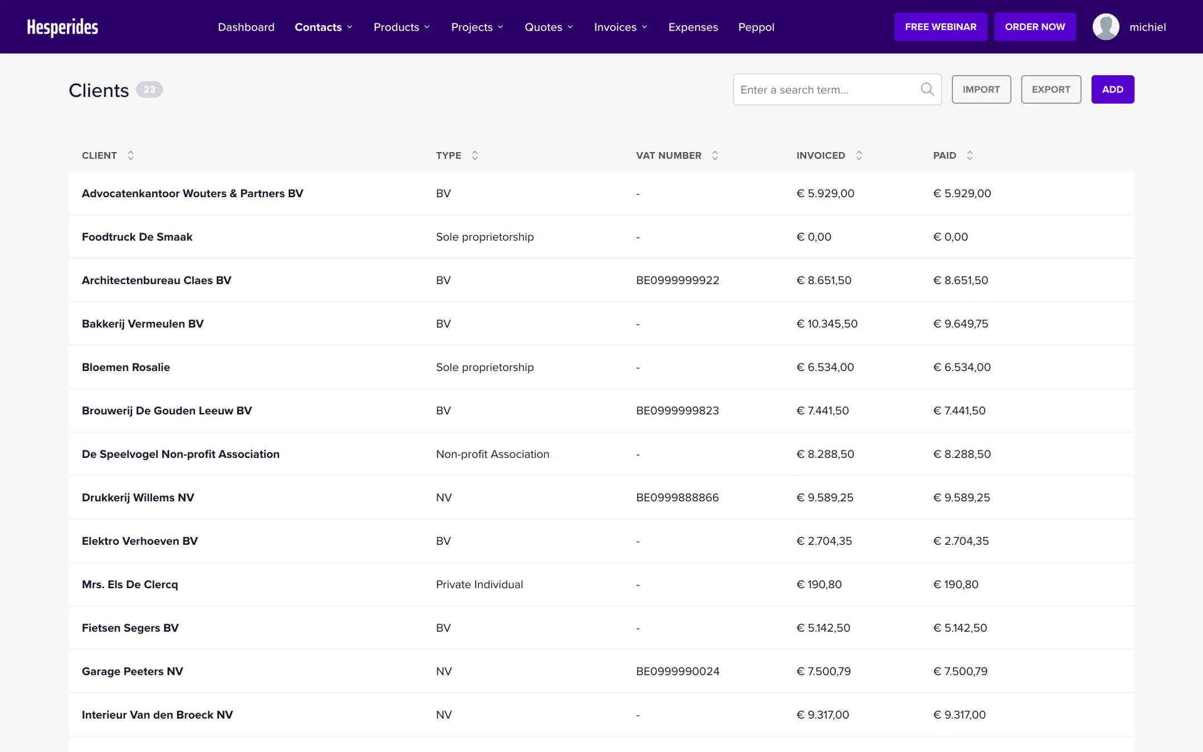Open Garage Peeters NV client
This screenshot has width=1203, height=752.
tap(133, 671)
